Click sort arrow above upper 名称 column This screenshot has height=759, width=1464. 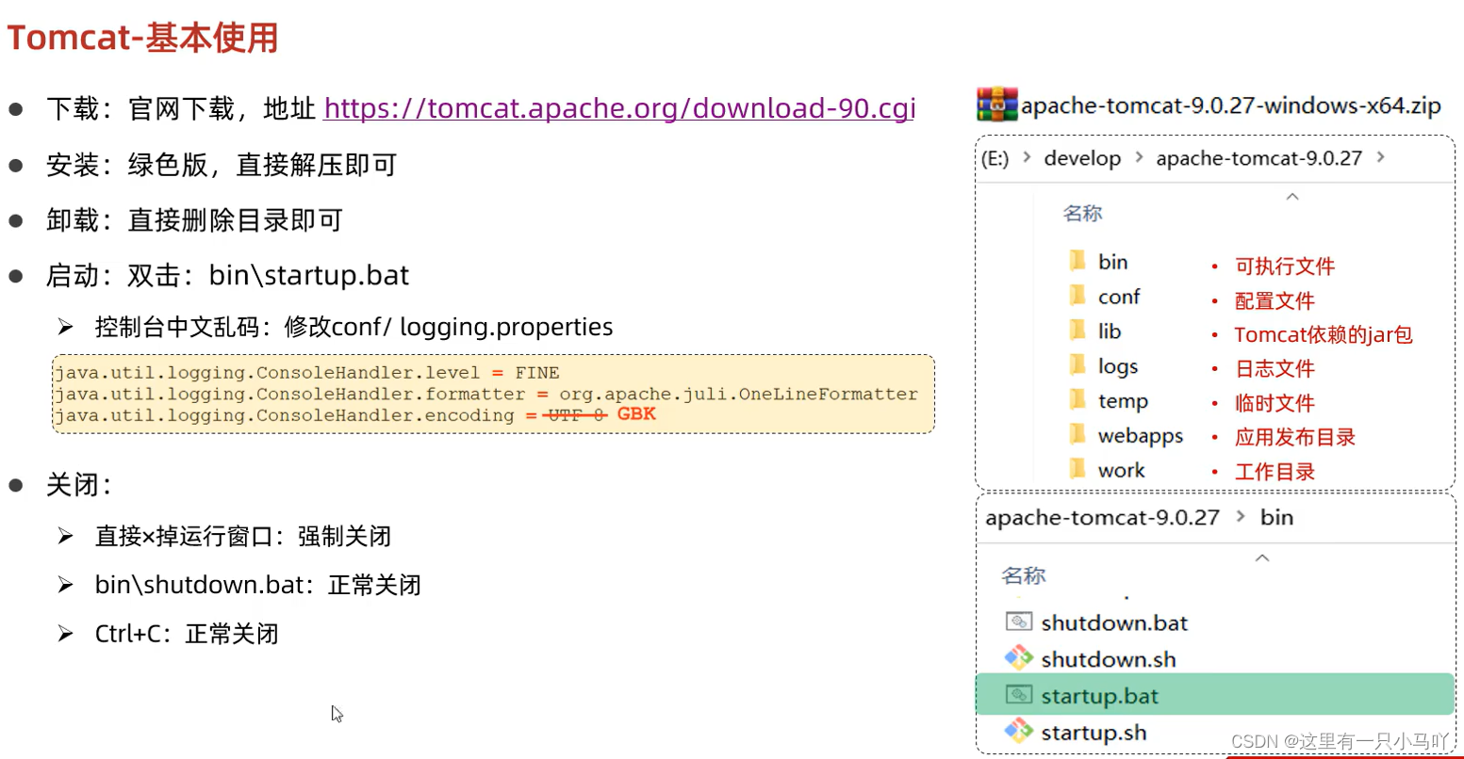click(1292, 196)
